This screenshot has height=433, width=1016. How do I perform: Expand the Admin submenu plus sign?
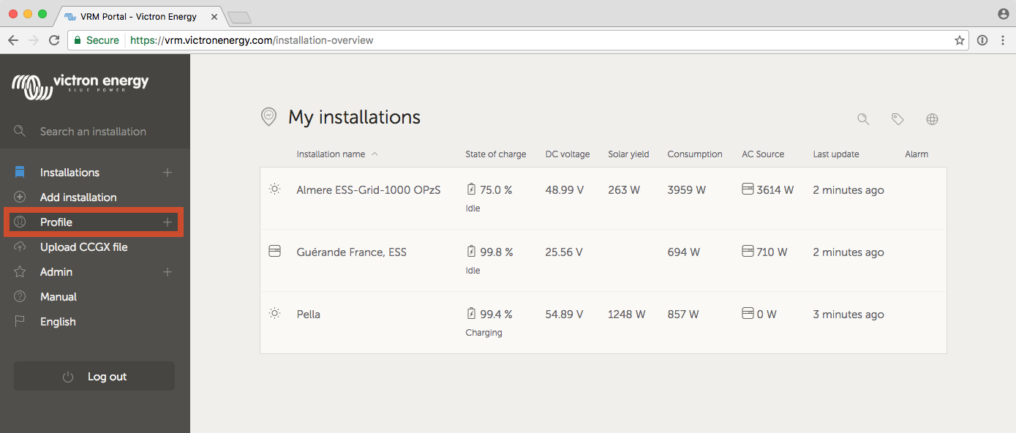168,272
